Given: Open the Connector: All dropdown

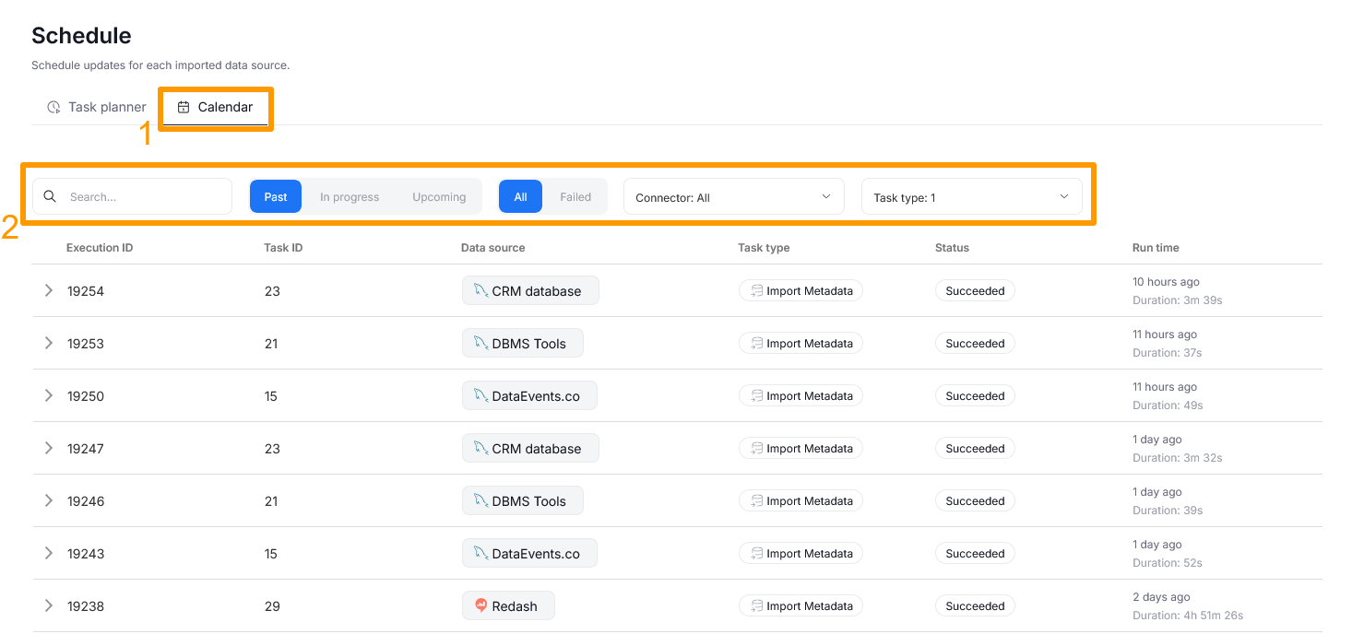Looking at the screenshot, I should (733, 197).
